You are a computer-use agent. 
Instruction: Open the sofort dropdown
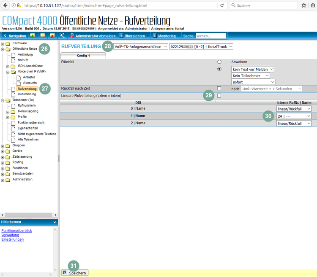pos(253,82)
